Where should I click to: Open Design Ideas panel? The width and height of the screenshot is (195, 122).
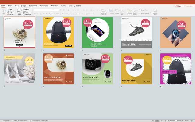coord(155,11)
